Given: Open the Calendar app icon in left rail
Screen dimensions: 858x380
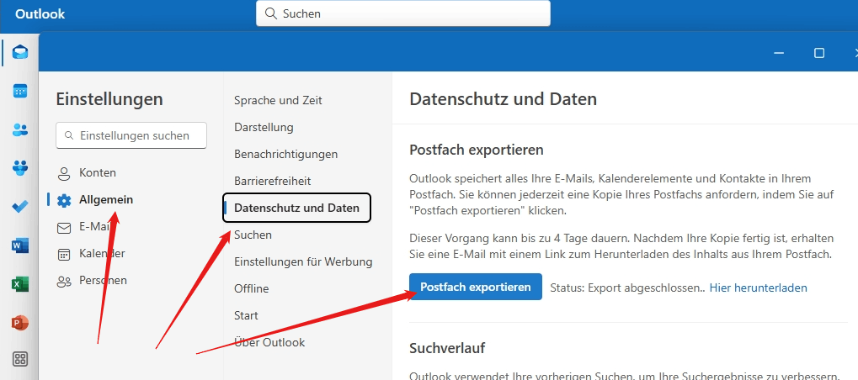Looking at the screenshot, I should [x=20, y=91].
